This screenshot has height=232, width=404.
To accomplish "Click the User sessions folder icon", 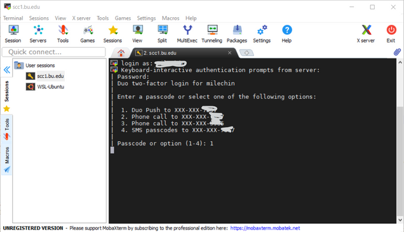I will coord(19,65).
